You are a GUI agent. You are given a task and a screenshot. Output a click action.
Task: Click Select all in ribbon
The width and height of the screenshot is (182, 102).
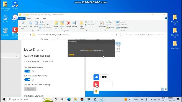121,22
